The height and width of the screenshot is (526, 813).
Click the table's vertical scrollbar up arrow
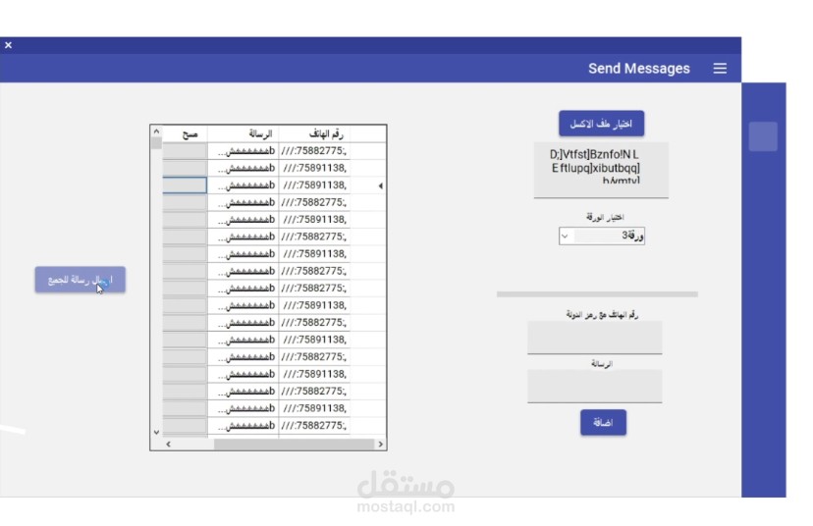(156, 131)
